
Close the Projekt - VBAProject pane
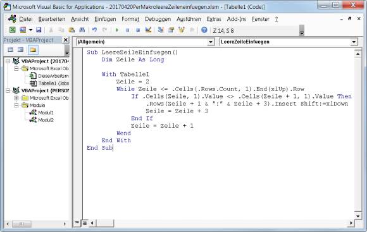66,40
